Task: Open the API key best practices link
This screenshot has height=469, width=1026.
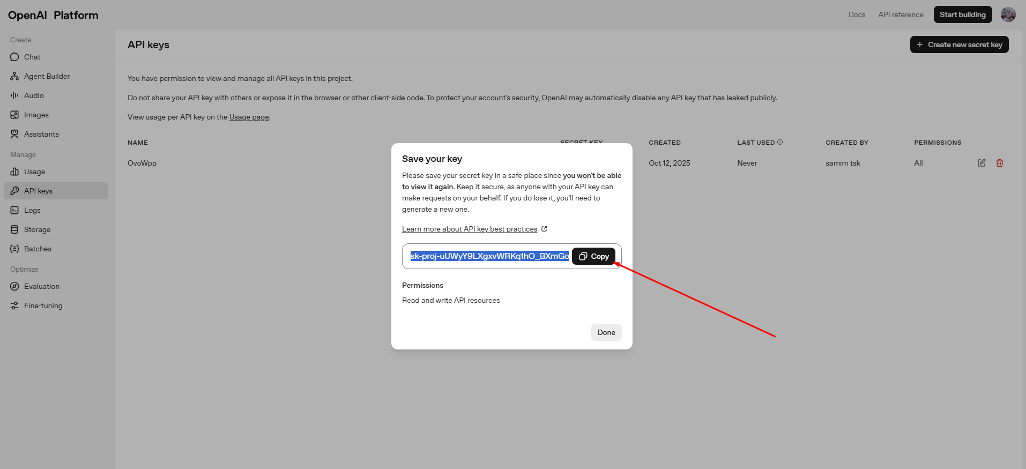Action: [470, 229]
